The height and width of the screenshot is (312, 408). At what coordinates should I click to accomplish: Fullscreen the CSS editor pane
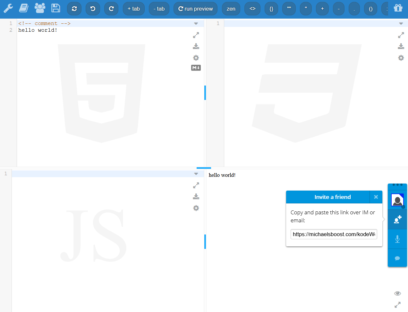[401, 35]
